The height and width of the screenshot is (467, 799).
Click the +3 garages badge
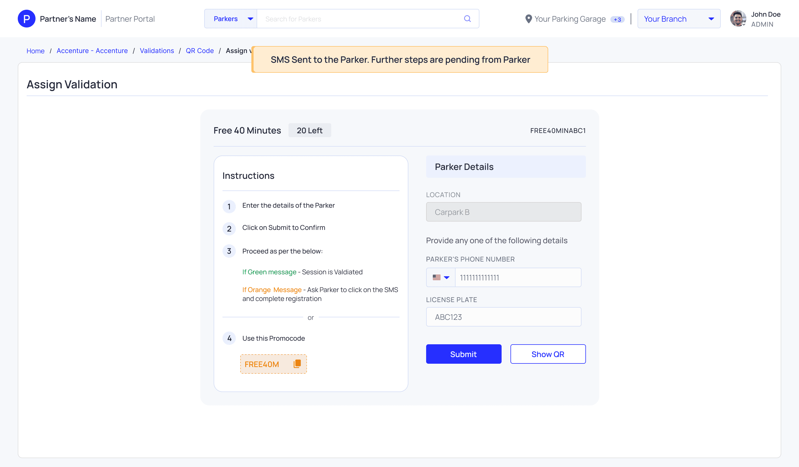click(617, 19)
